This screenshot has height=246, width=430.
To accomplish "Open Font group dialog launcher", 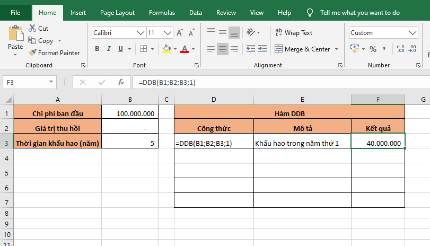I will tap(197, 65).
